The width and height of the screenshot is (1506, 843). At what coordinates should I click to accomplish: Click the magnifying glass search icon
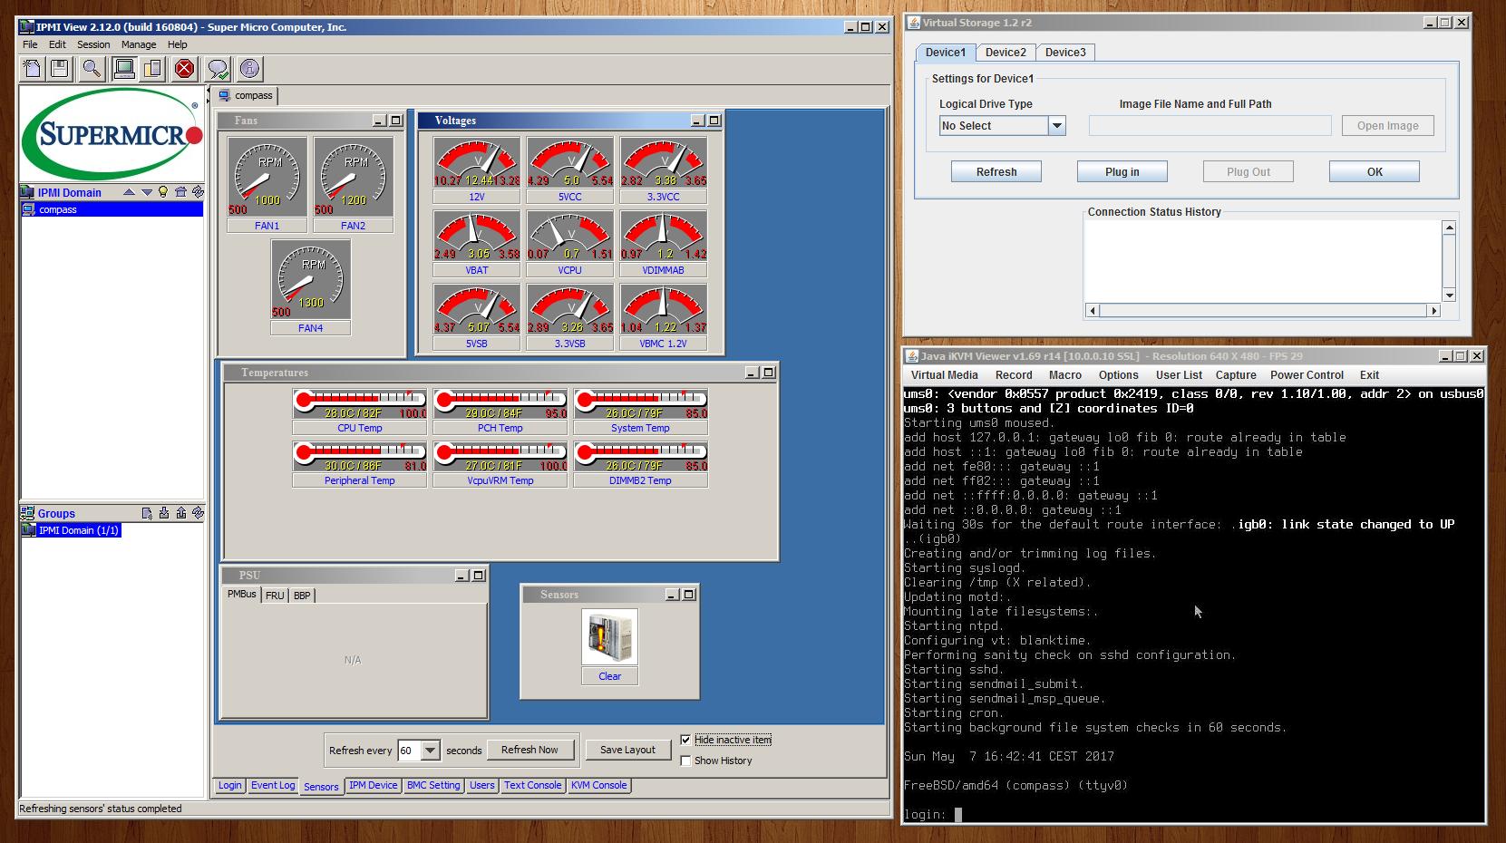coord(91,68)
